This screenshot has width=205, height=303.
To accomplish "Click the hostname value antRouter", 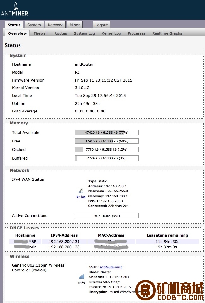I will pyautogui.click(x=84, y=64).
